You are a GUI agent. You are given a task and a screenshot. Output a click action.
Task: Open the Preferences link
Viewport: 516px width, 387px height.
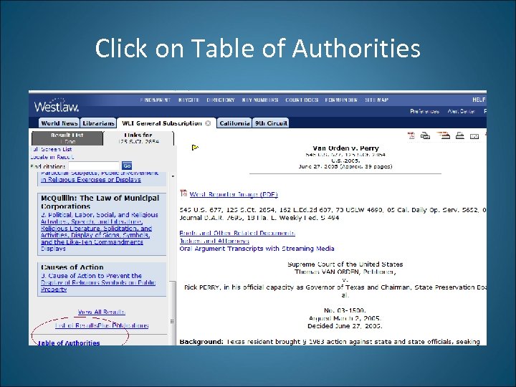click(x=424, y=111)
